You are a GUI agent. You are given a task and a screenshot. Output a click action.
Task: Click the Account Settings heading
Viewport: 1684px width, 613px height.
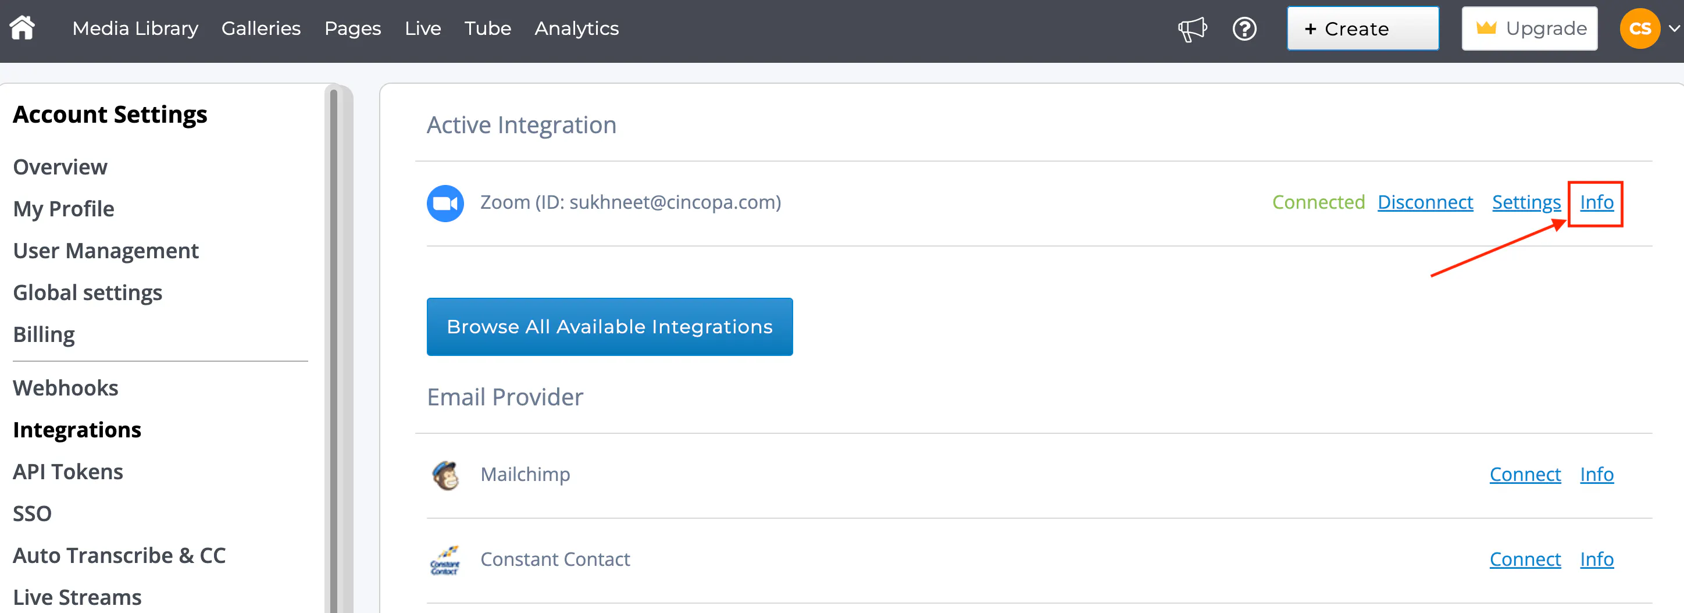tap(110, 115)
